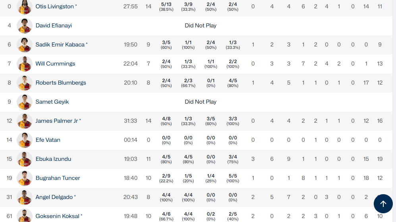The image size is (396, 222).
Task: Click Sadik Emir Kabaca's player photo
Action: tap(25, 44)
